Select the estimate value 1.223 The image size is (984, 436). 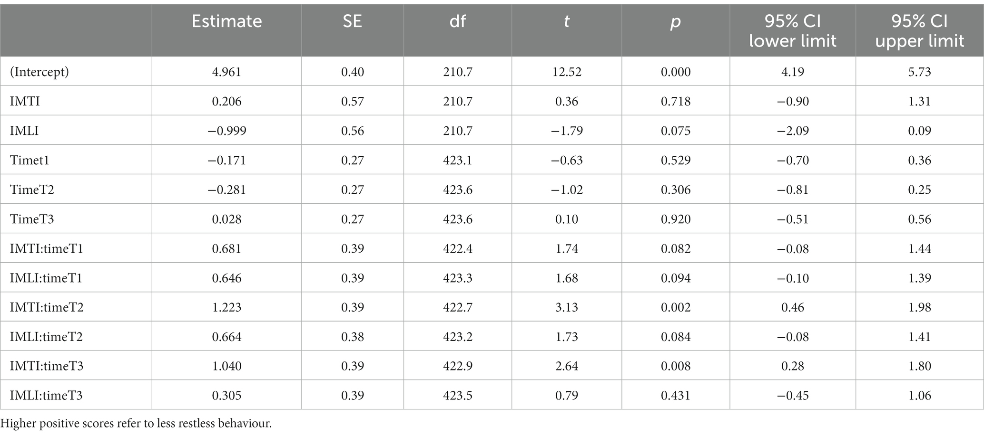pos(226,307)
